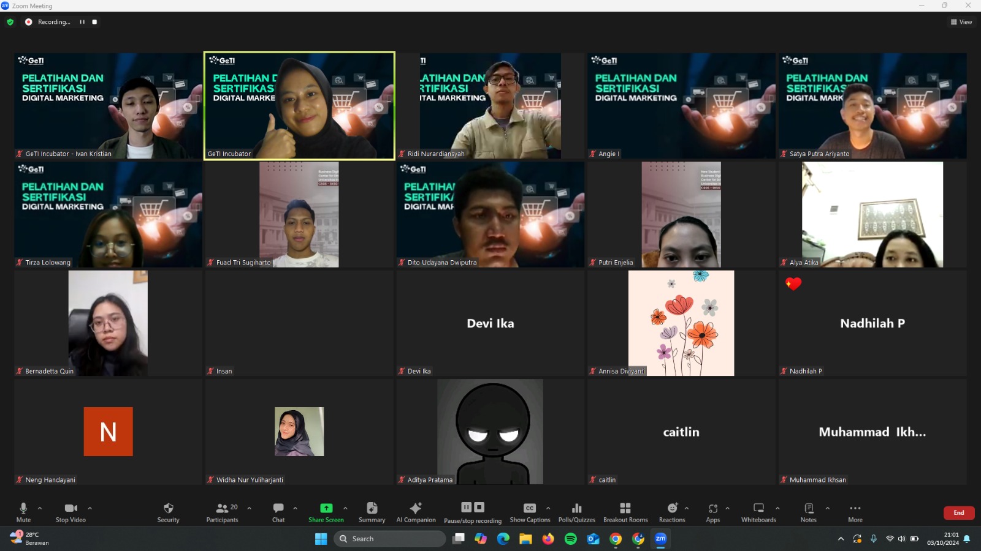
Task: Pause the recording from the top bar
Action: pos(82,22)
